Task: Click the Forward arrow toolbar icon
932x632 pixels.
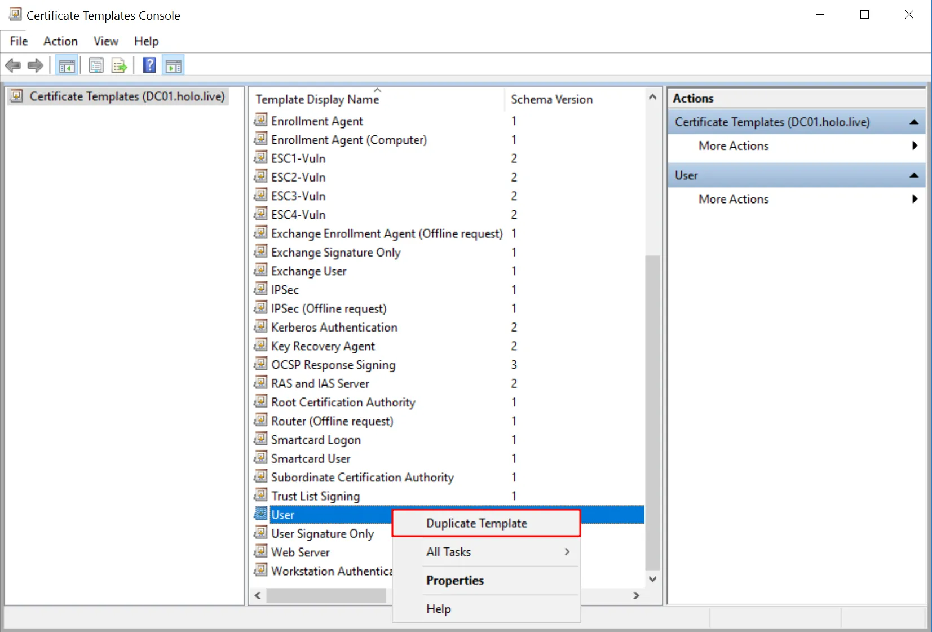Action: (36, 66)
